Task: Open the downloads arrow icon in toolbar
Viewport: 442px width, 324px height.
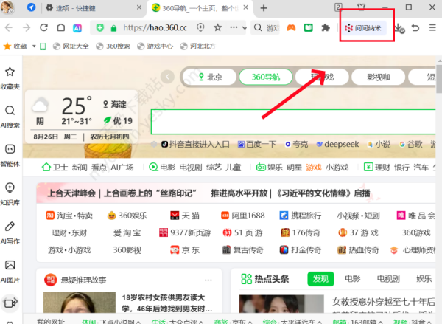Action: tap(399, 28)
